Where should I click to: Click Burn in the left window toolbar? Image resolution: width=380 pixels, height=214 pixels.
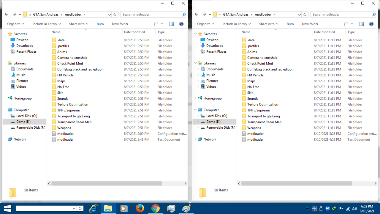100,24
